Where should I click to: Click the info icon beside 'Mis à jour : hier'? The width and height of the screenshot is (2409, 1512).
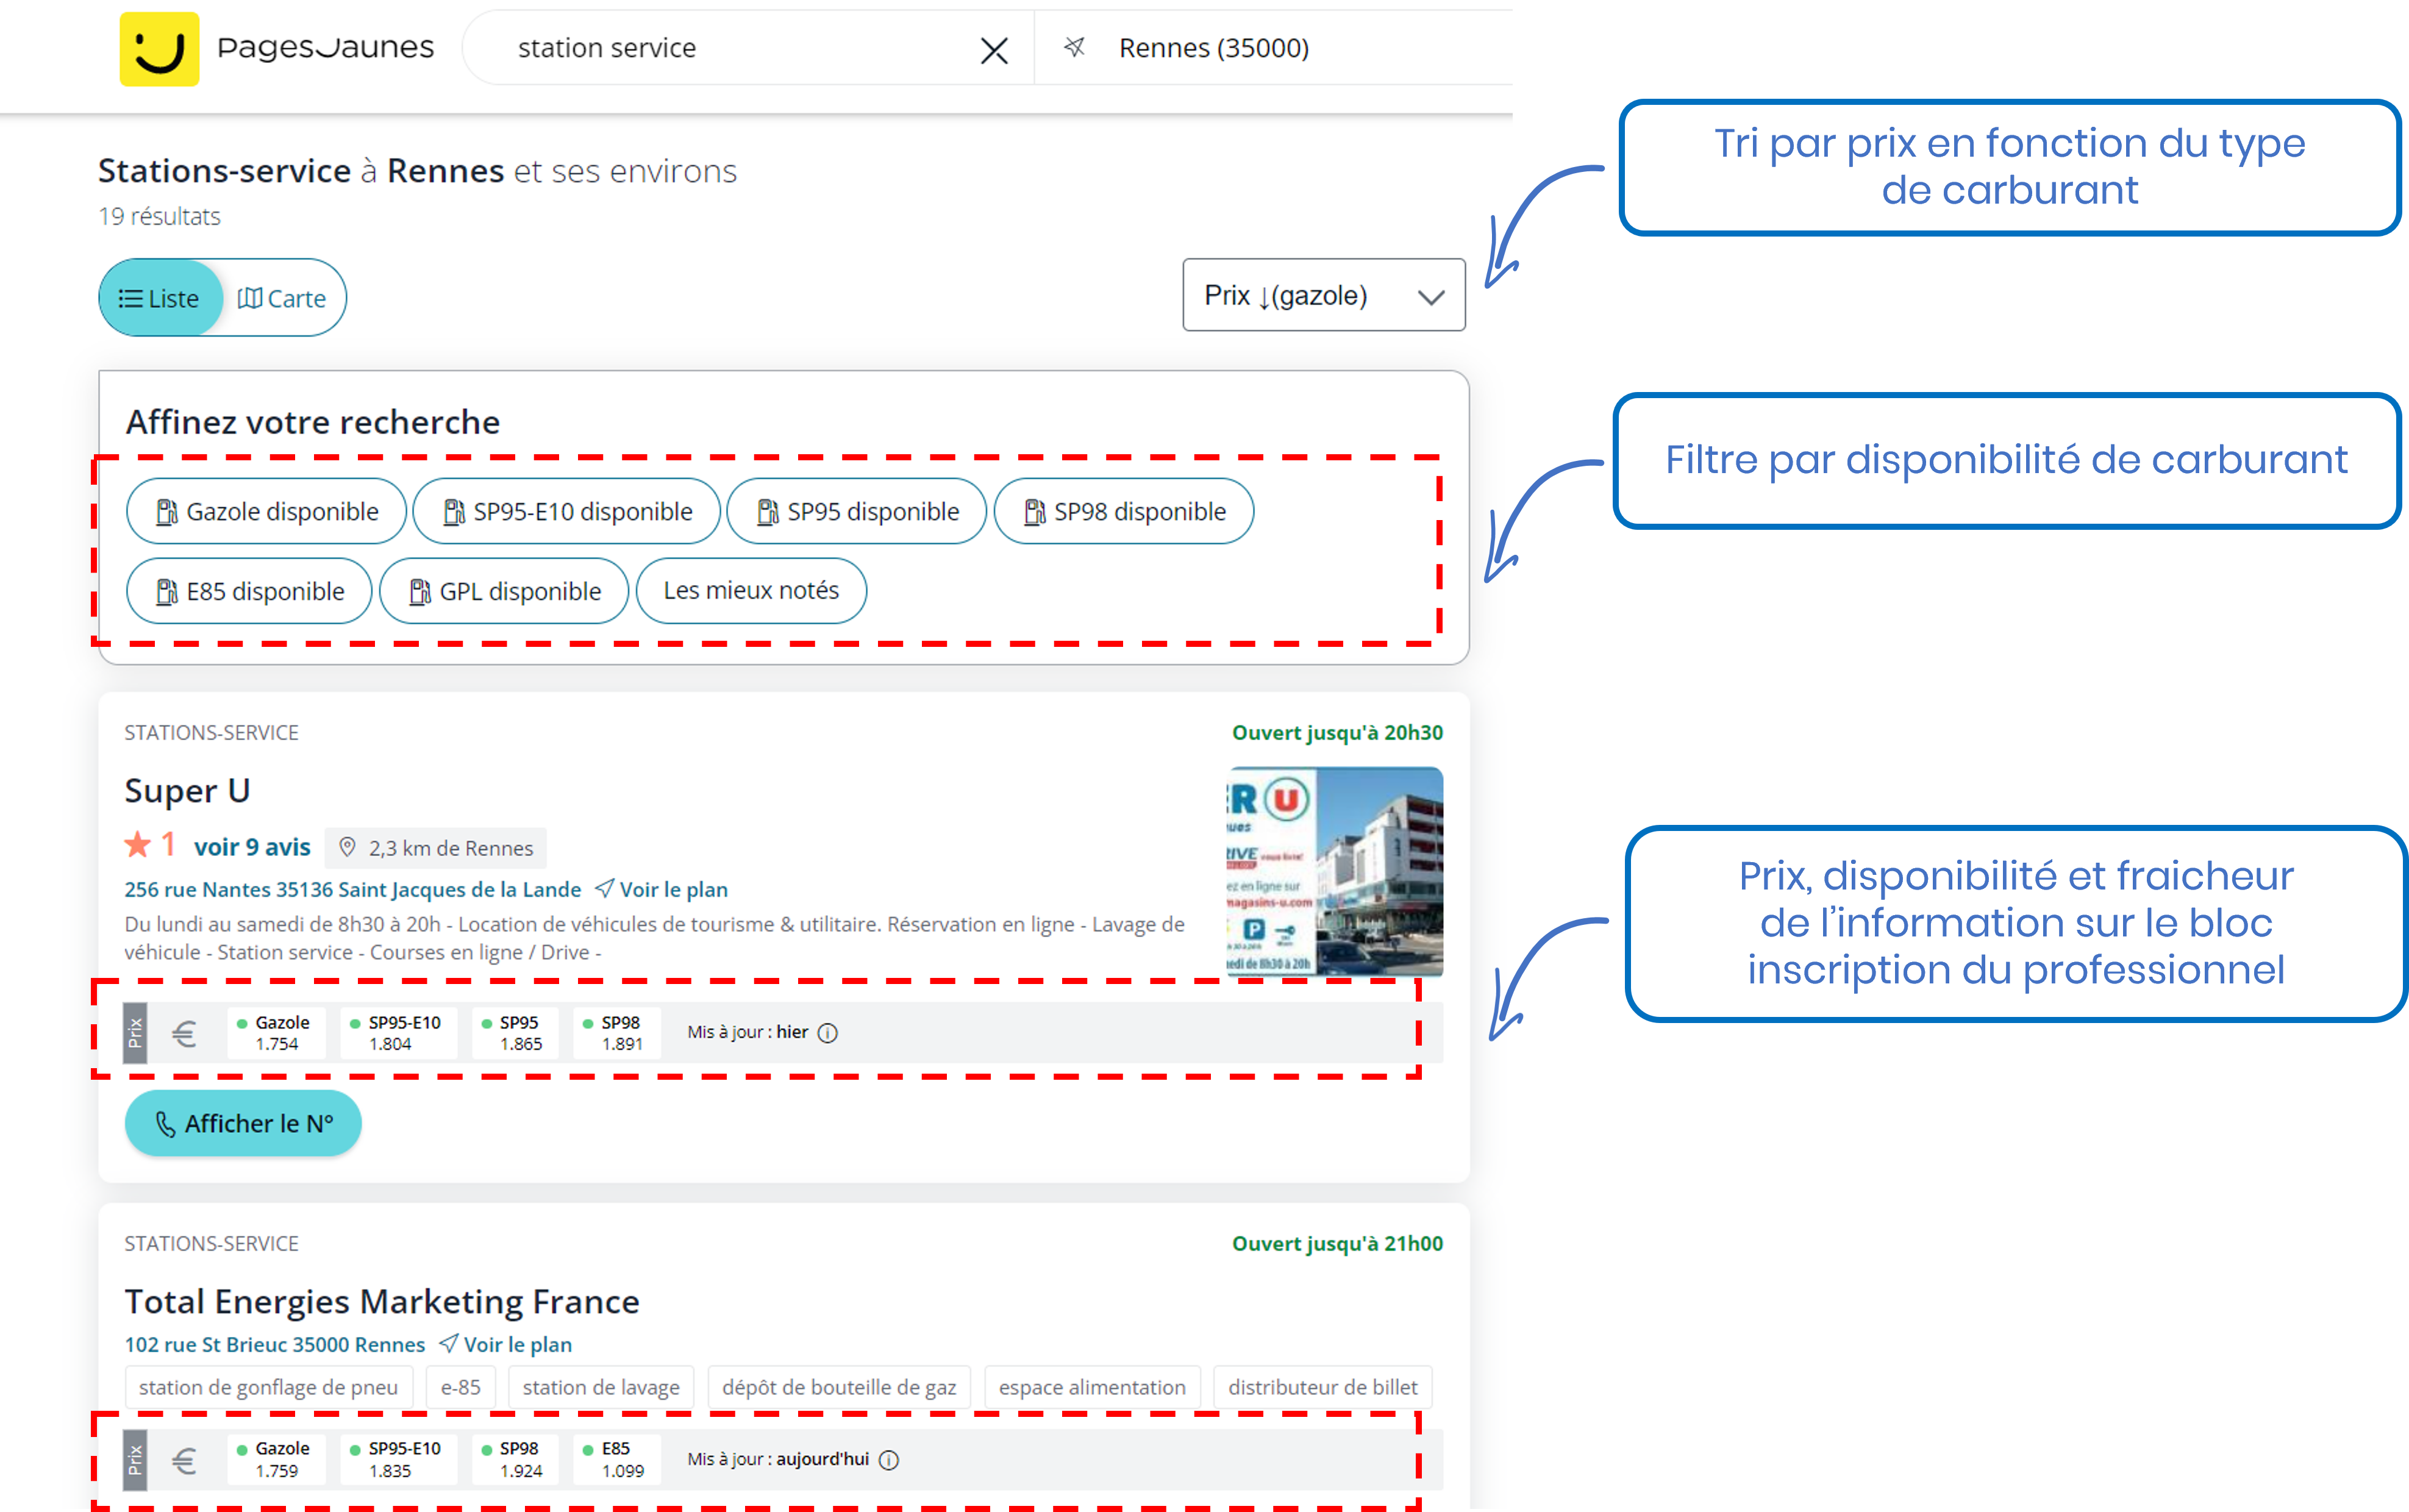coord(828,1033)
